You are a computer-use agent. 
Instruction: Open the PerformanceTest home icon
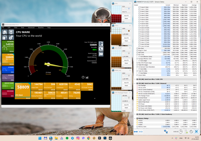tap(5, 32)
